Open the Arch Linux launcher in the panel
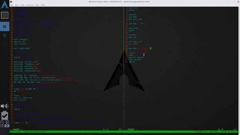 click(4, 4)
